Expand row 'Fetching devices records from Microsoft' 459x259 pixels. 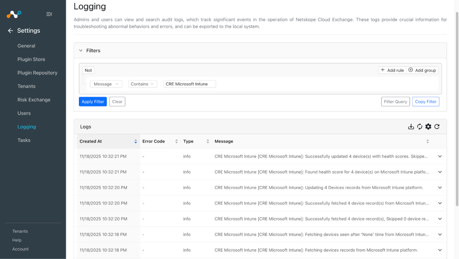click(440, 250)
